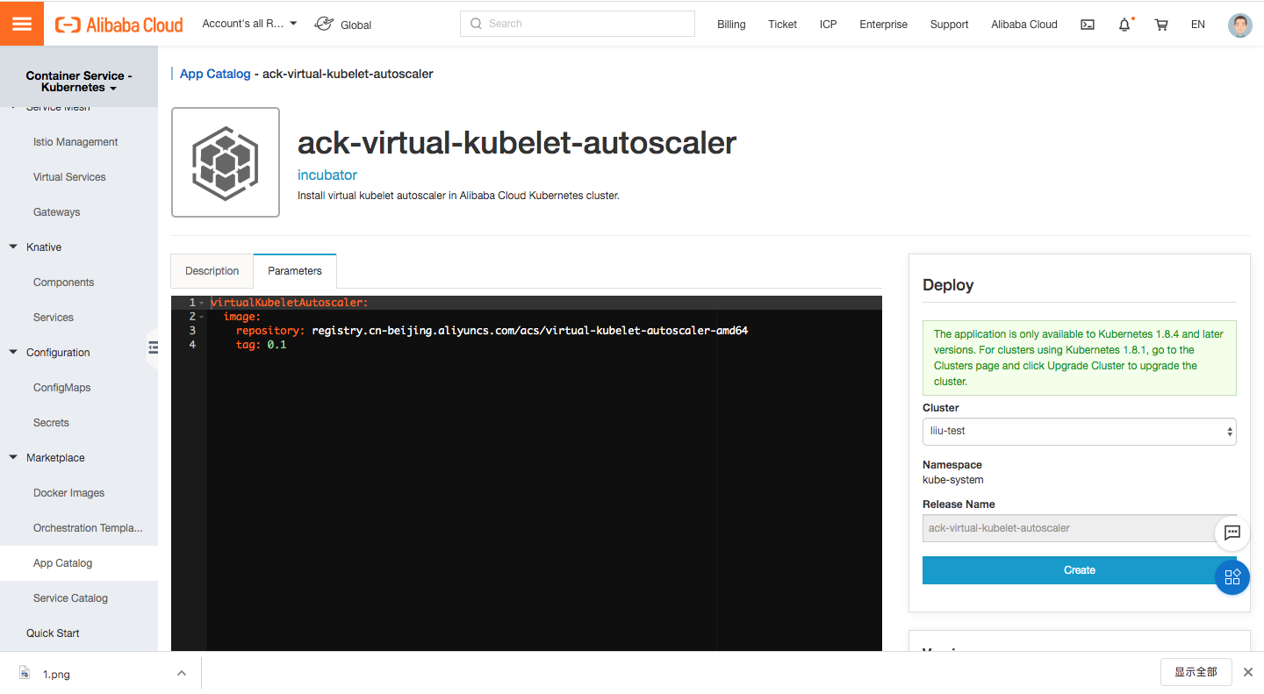Open the Account's all Resources dropdown

(249, 24)
